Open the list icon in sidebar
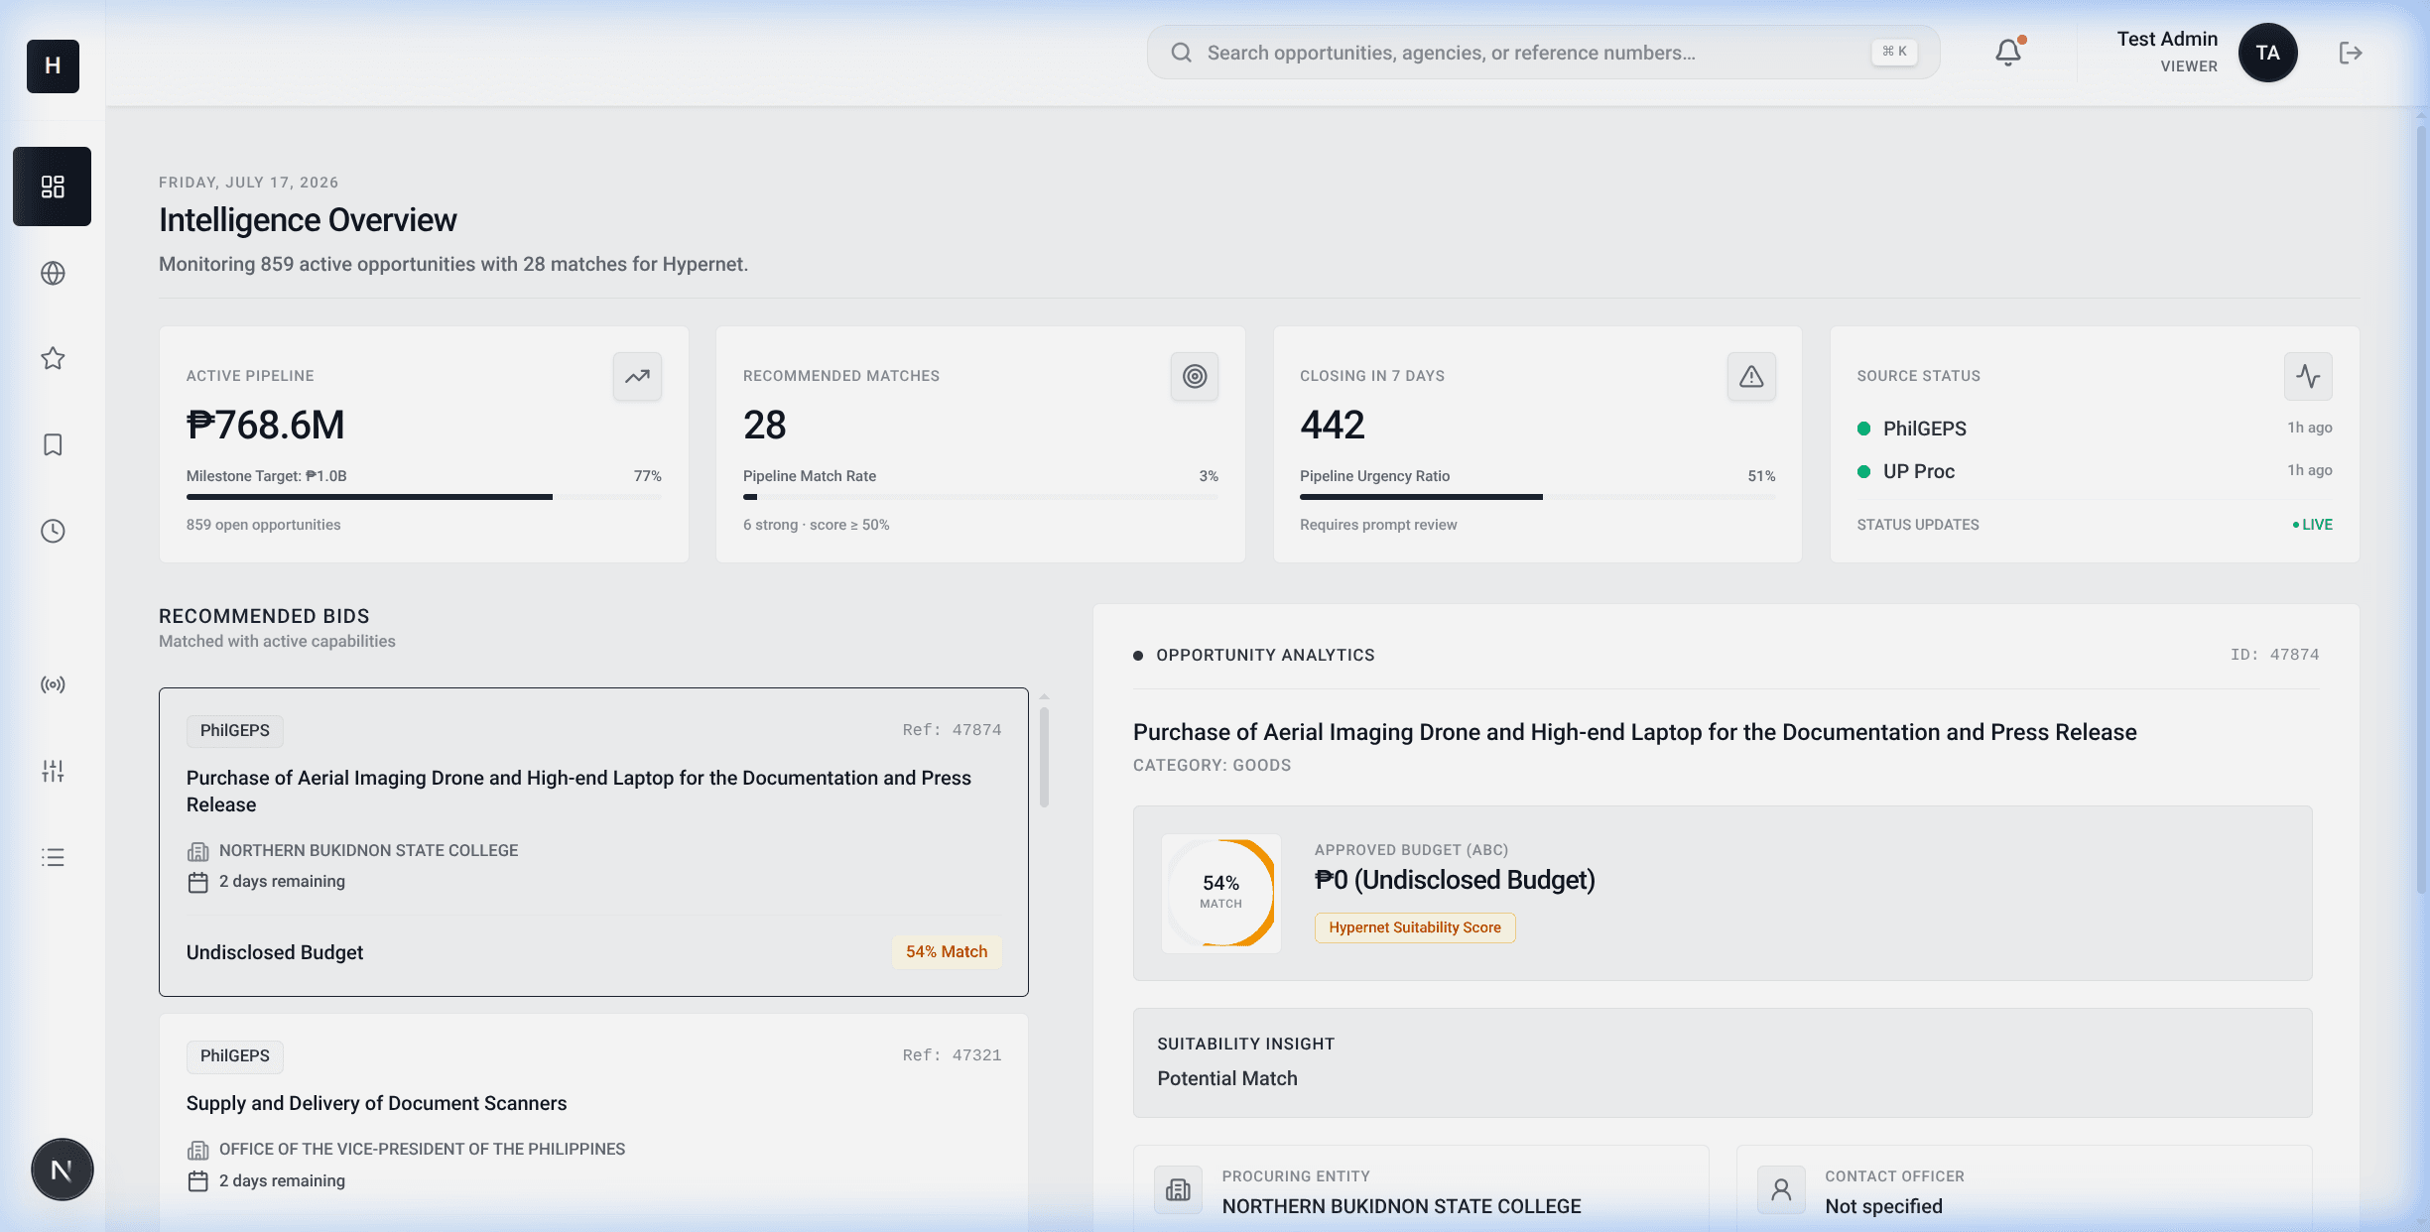This screenshot has width=2430, height=1232. pyautogui.click(x=53, y=857)
